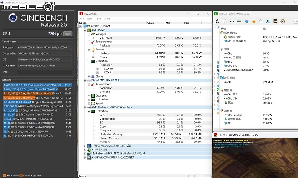Open the Tools menu in HWMonitor

pos(98,19)
